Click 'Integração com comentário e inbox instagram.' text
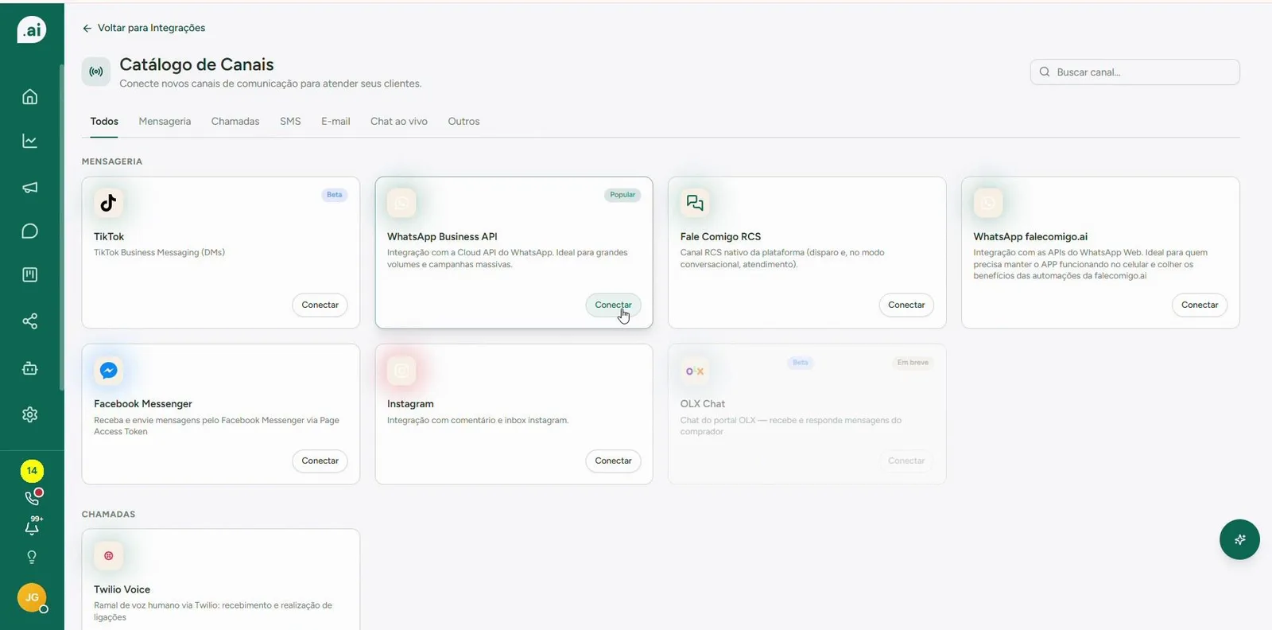 tap(478, 420)
